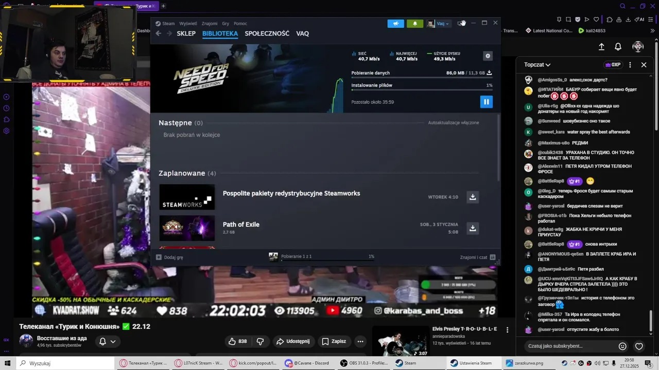Image resolution: width=659 pixels, height=370 pixels.
Task: Click the Steamworks thumbnail in scheduled list
Action: [187, 197]
